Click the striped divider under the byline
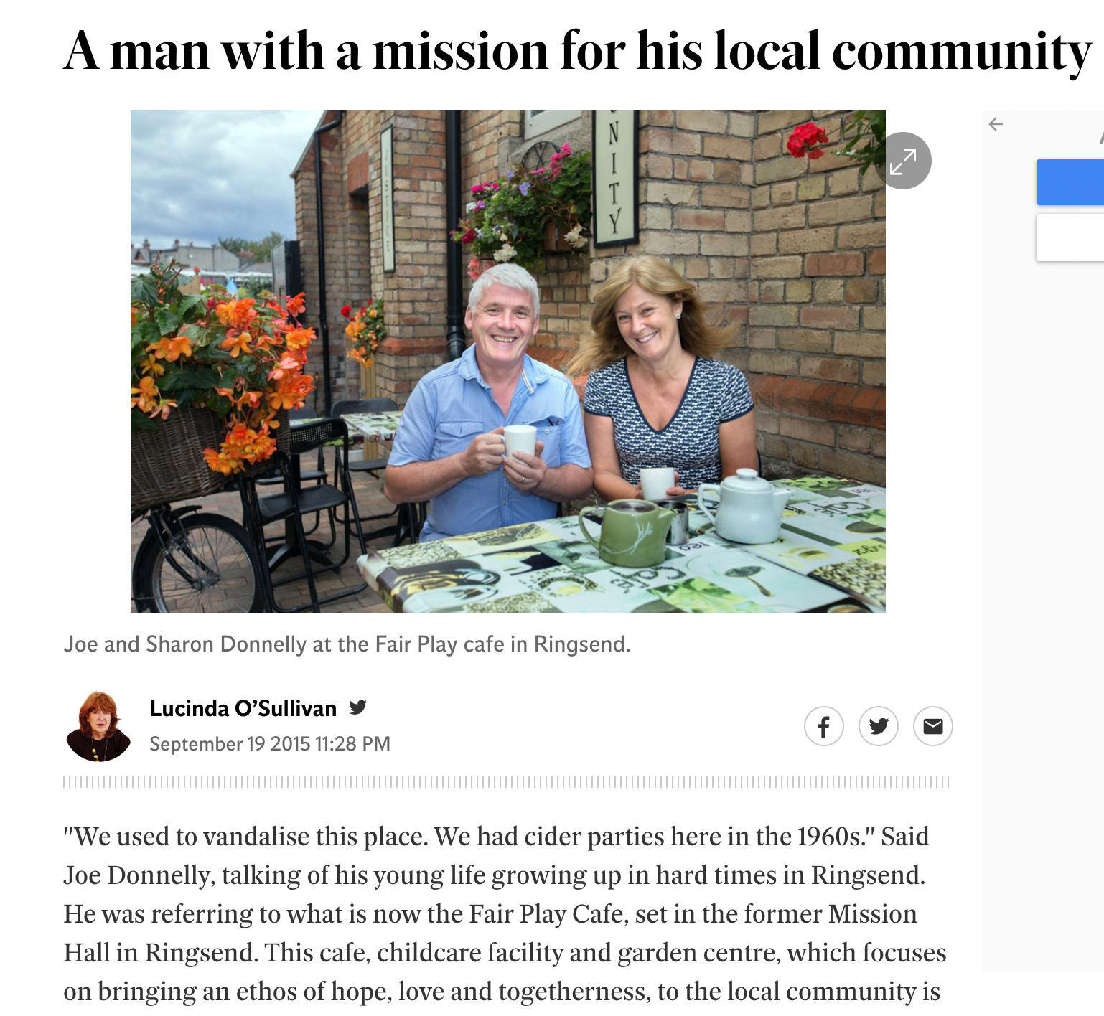The width and height of the screenshot is (1104, 1016). coord(506,782)
